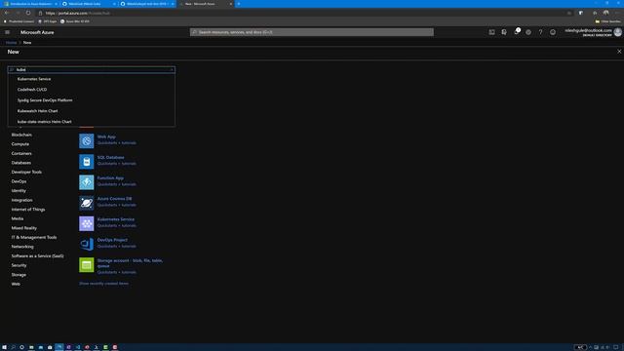Open the Containers category
Image resolution: width=624 pixels, height=351 pixels.
[21, 154]
